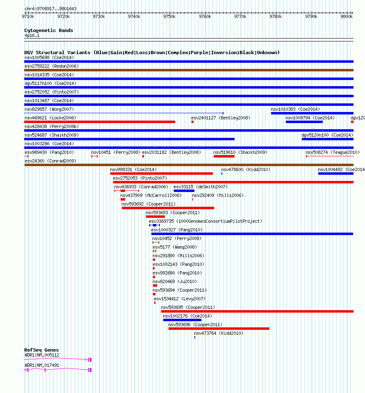
Task: Click the nsv10452 (Perry2008) label
Action: pyautogui.click(x=177, y=239)
